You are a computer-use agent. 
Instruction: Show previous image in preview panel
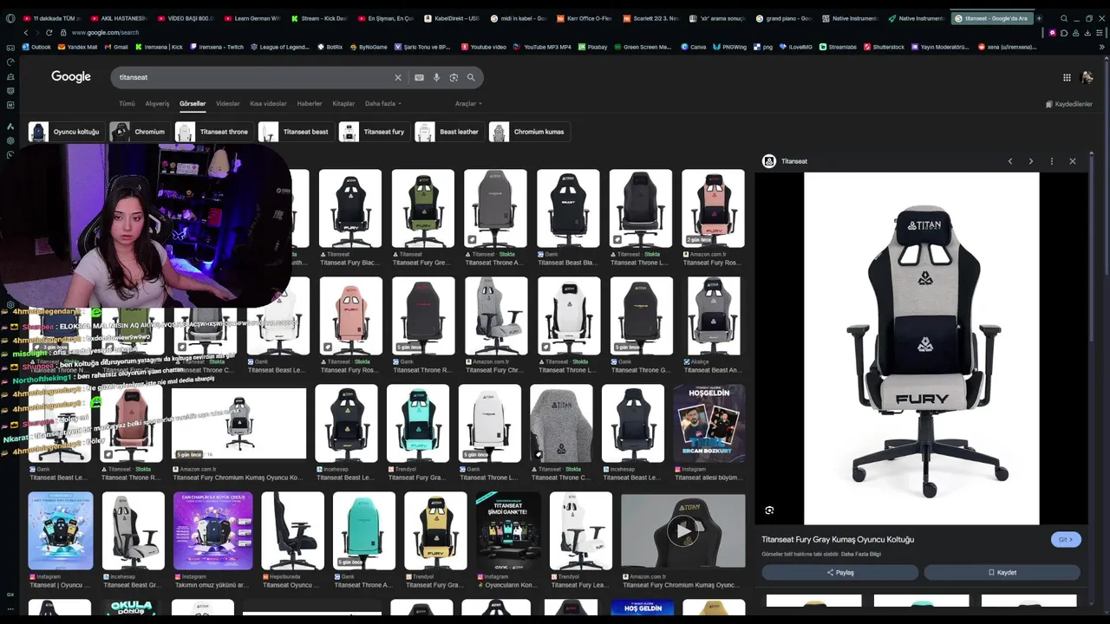tap(1010, 161)
